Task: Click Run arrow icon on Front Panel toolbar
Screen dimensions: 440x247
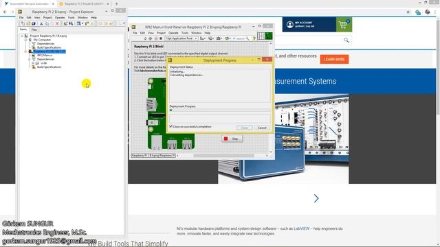Action: [145, 38]
